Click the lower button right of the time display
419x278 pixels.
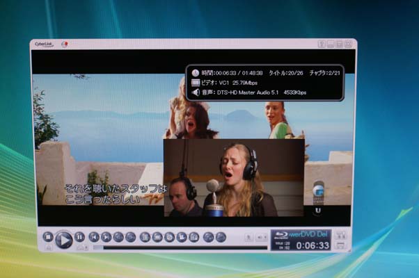341,246
